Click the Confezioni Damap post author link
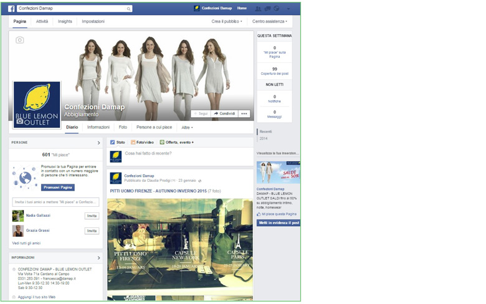The height and width of the screenshot is (304, 486). [x=139, y=176]
